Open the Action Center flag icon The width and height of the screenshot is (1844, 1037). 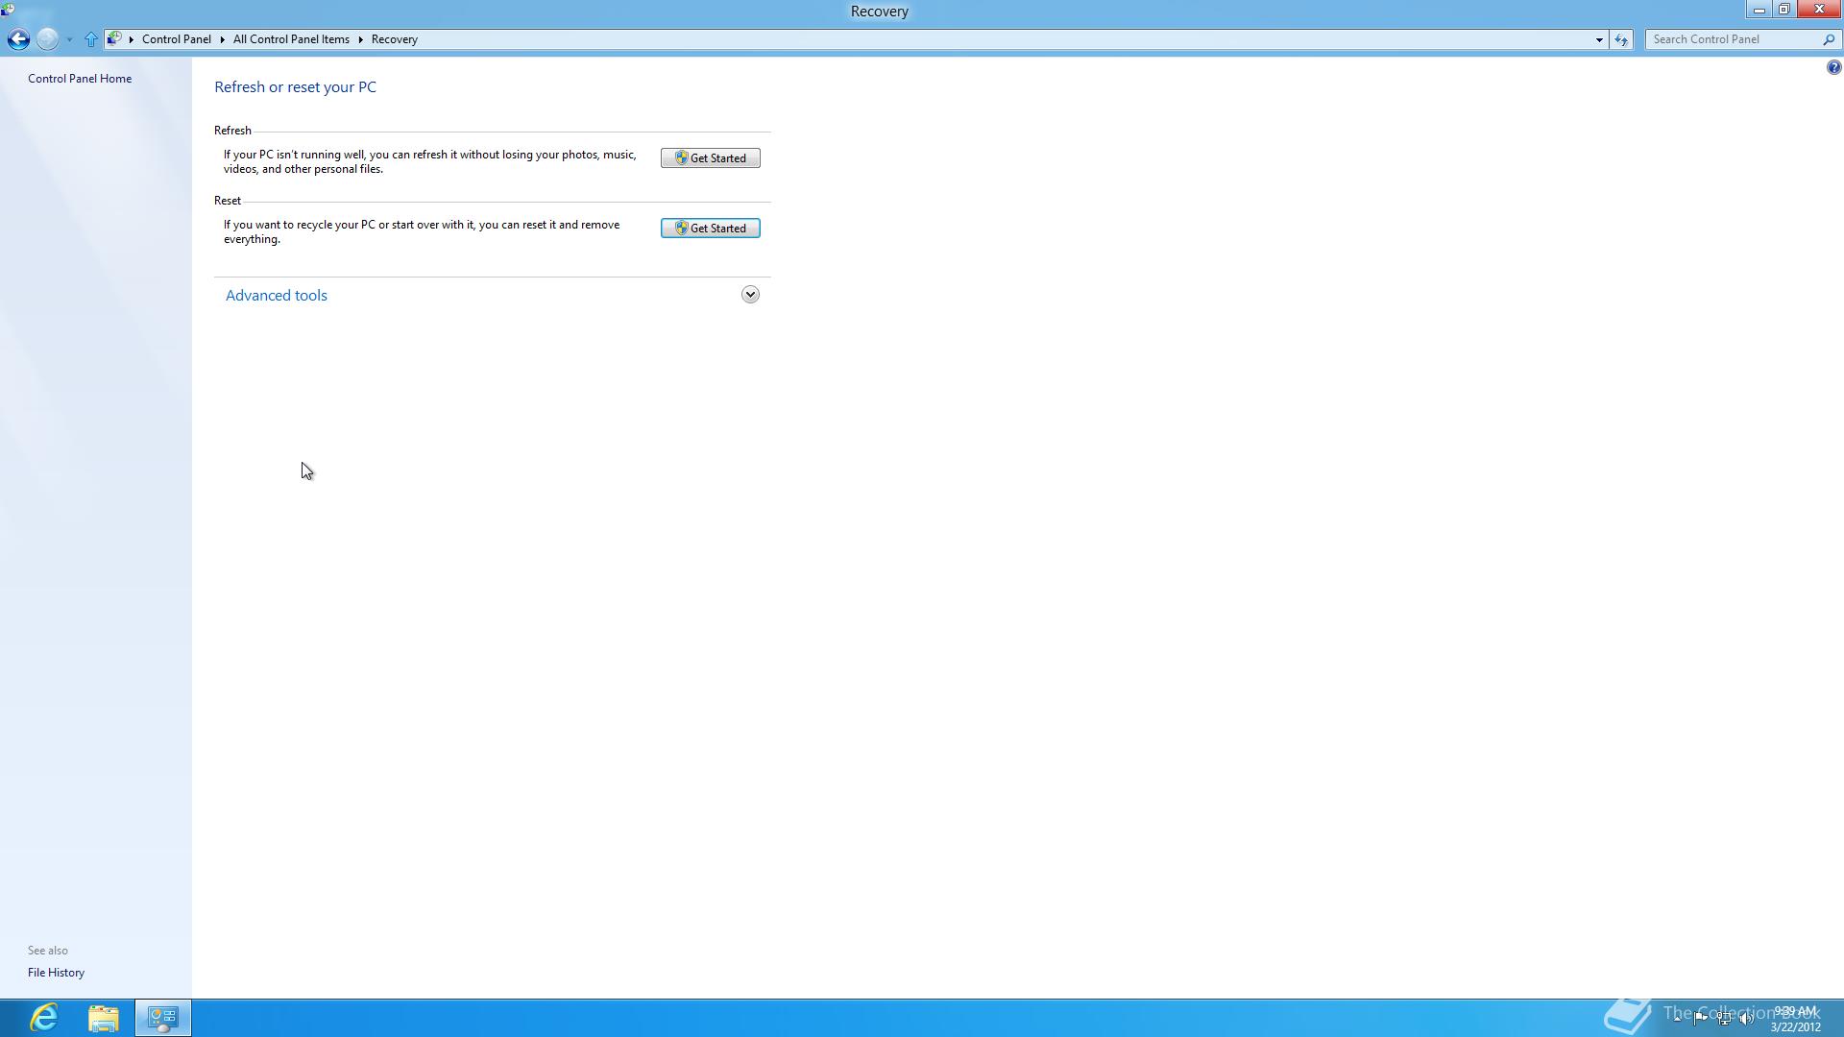(x=1700, y=1019)
